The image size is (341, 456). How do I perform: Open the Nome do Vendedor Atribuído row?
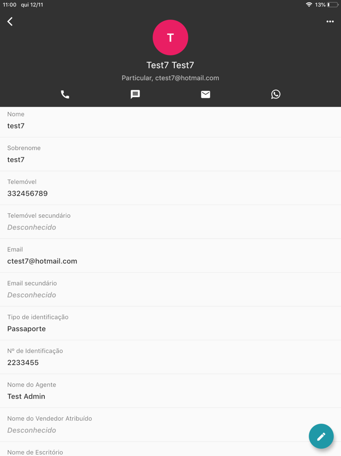click(170, 425)
